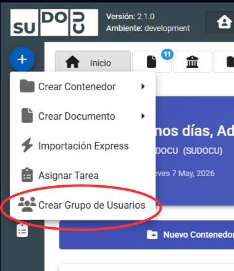234x271 pixels.
Task: Click the 11 notification badge
Action: point(167,54)
